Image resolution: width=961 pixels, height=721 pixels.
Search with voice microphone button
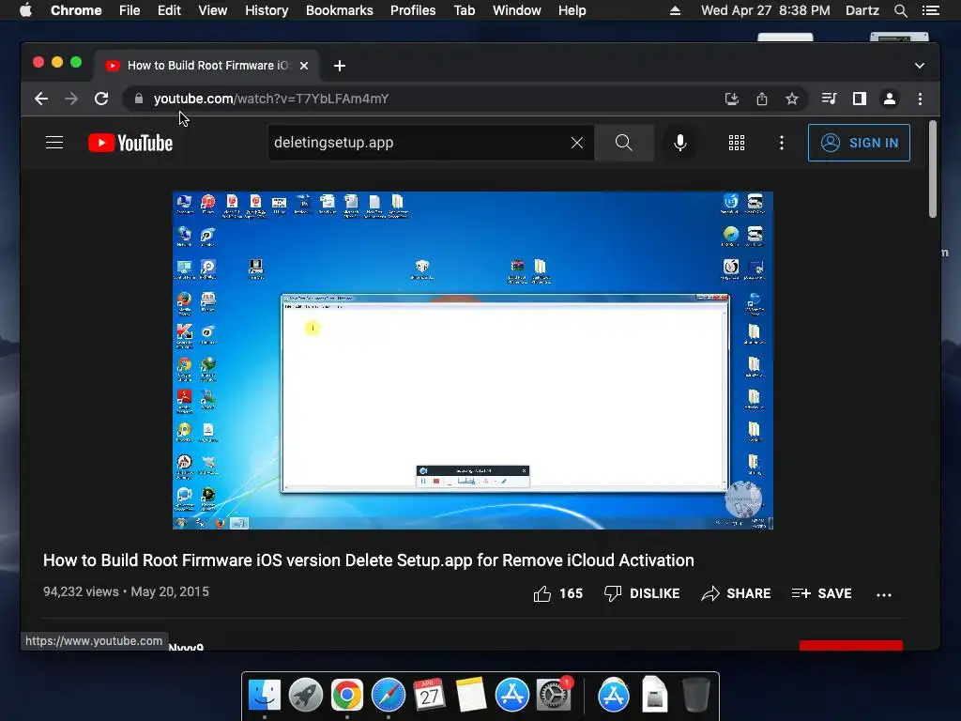(x=680, y=143)
